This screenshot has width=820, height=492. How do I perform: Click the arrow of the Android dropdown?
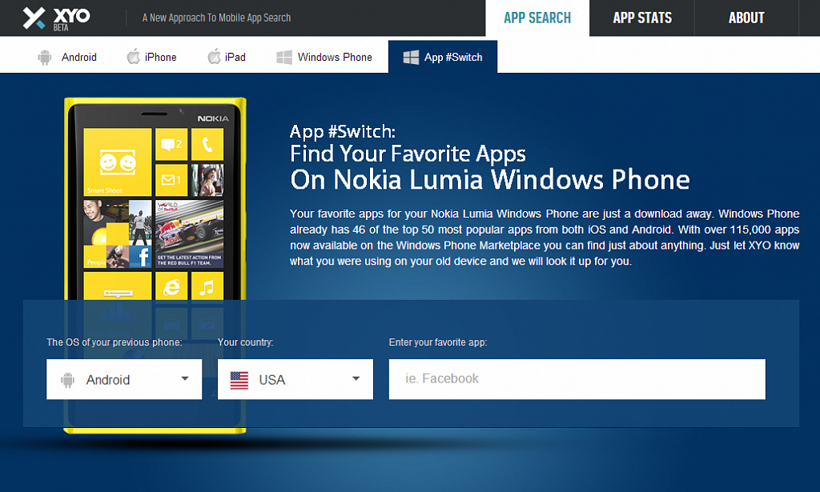185,378
